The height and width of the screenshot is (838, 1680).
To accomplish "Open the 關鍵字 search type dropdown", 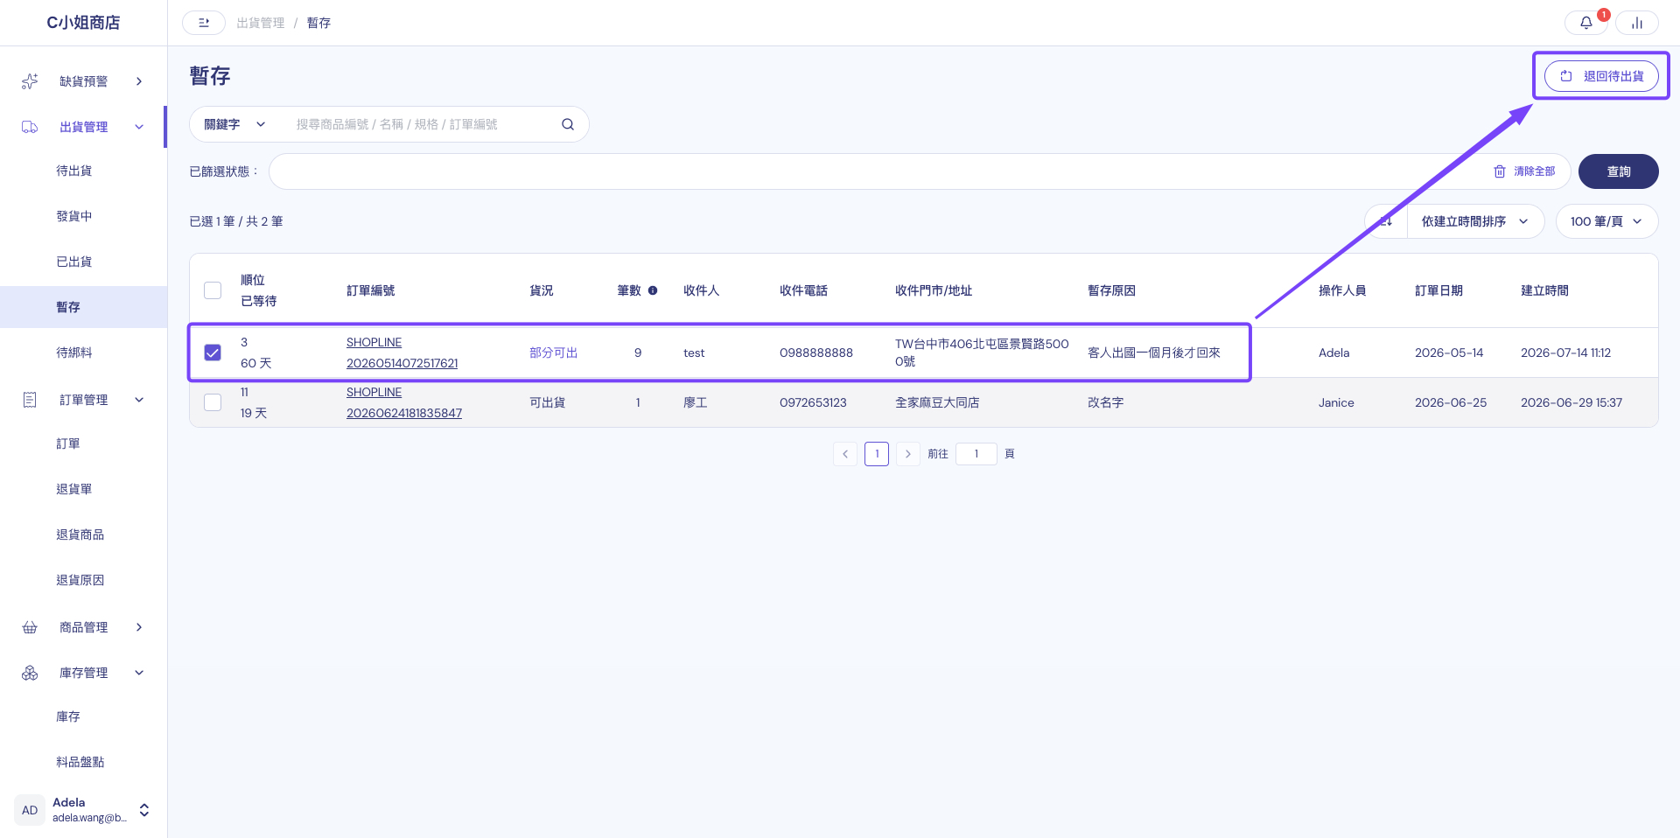I will 234,124.
